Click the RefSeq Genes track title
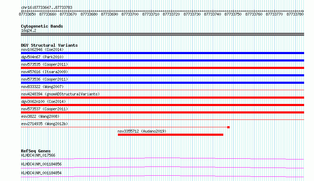This screenshot has height=181, width=314. click(x=36, y=151)
